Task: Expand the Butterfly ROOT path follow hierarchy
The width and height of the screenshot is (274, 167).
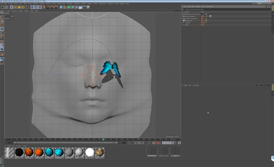Action: point(182,14)
